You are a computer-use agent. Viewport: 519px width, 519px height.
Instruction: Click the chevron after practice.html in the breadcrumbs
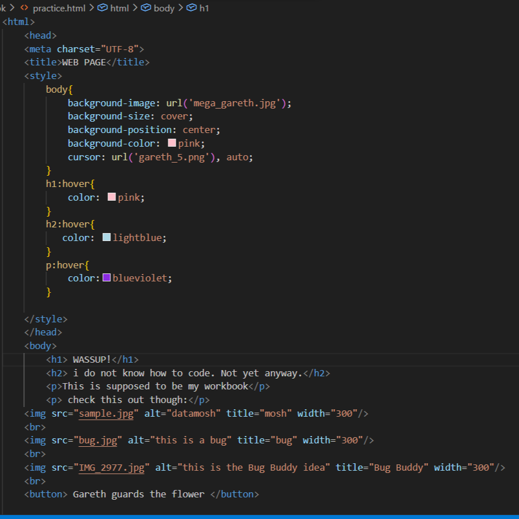[x=92, y=9]
